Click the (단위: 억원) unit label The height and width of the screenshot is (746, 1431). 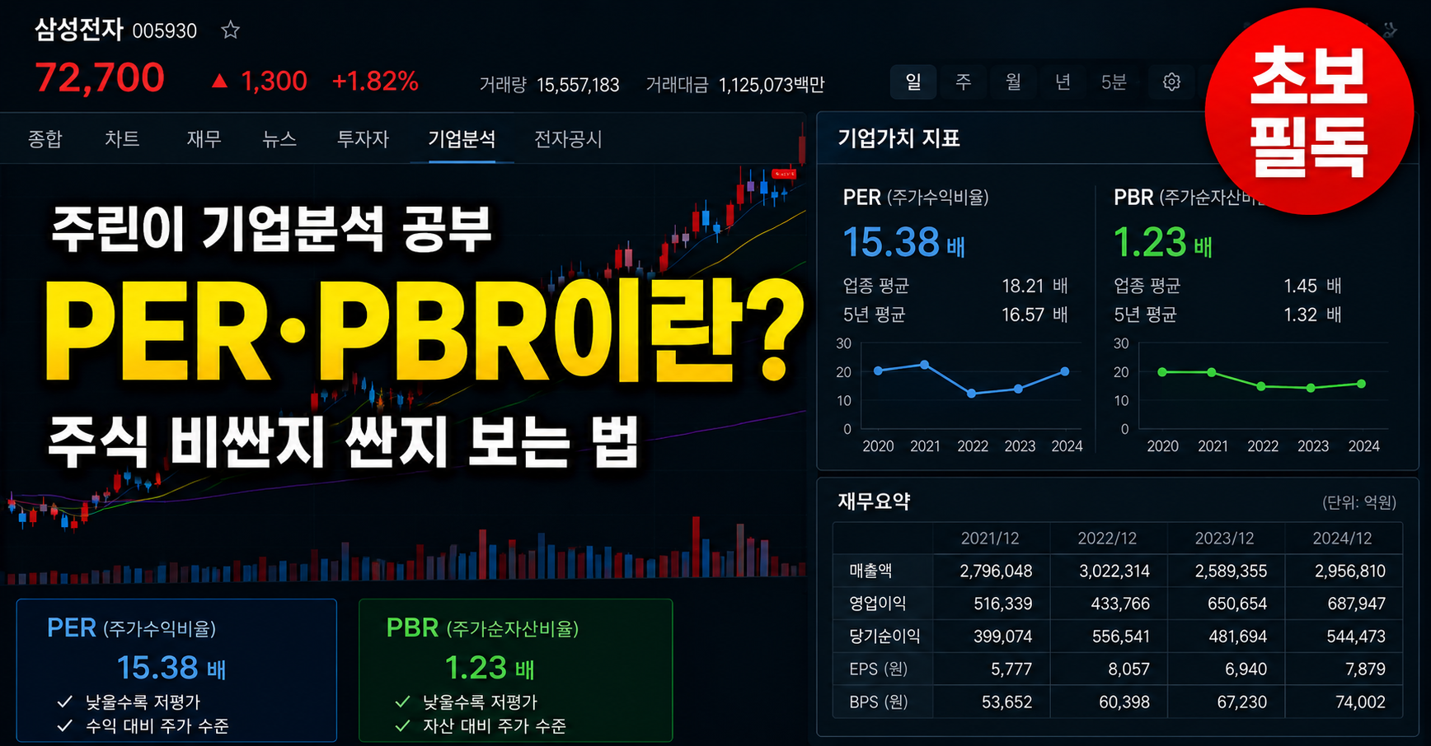point(1359,502)
